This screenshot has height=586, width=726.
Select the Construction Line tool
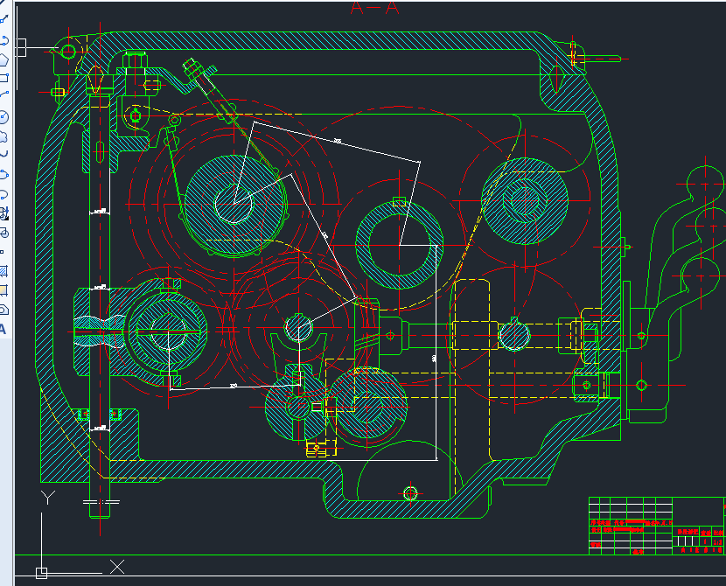3,19
